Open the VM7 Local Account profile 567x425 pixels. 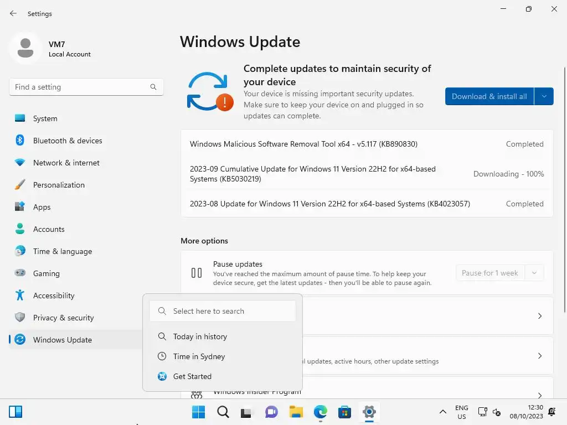click(x=50, y=49)
